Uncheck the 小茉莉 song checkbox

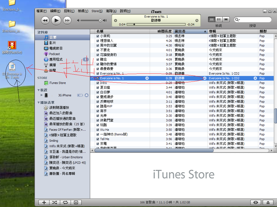pyautogui.click(x=98, y=36)
